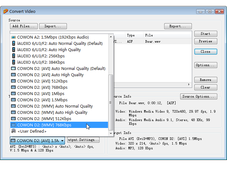Click the File column header
Viewport: 227px width, 170px height.
pyautogui.click(x=167, y=35)
